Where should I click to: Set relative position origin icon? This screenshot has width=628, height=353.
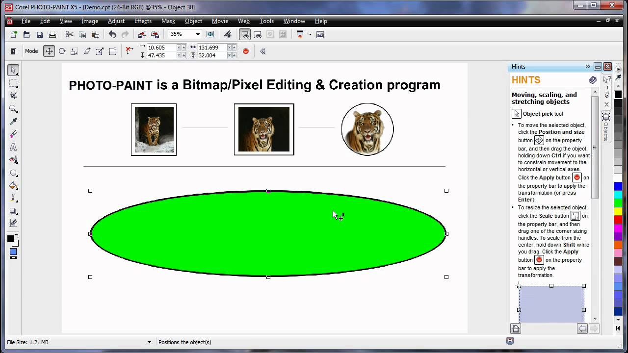tap(130, 51)
